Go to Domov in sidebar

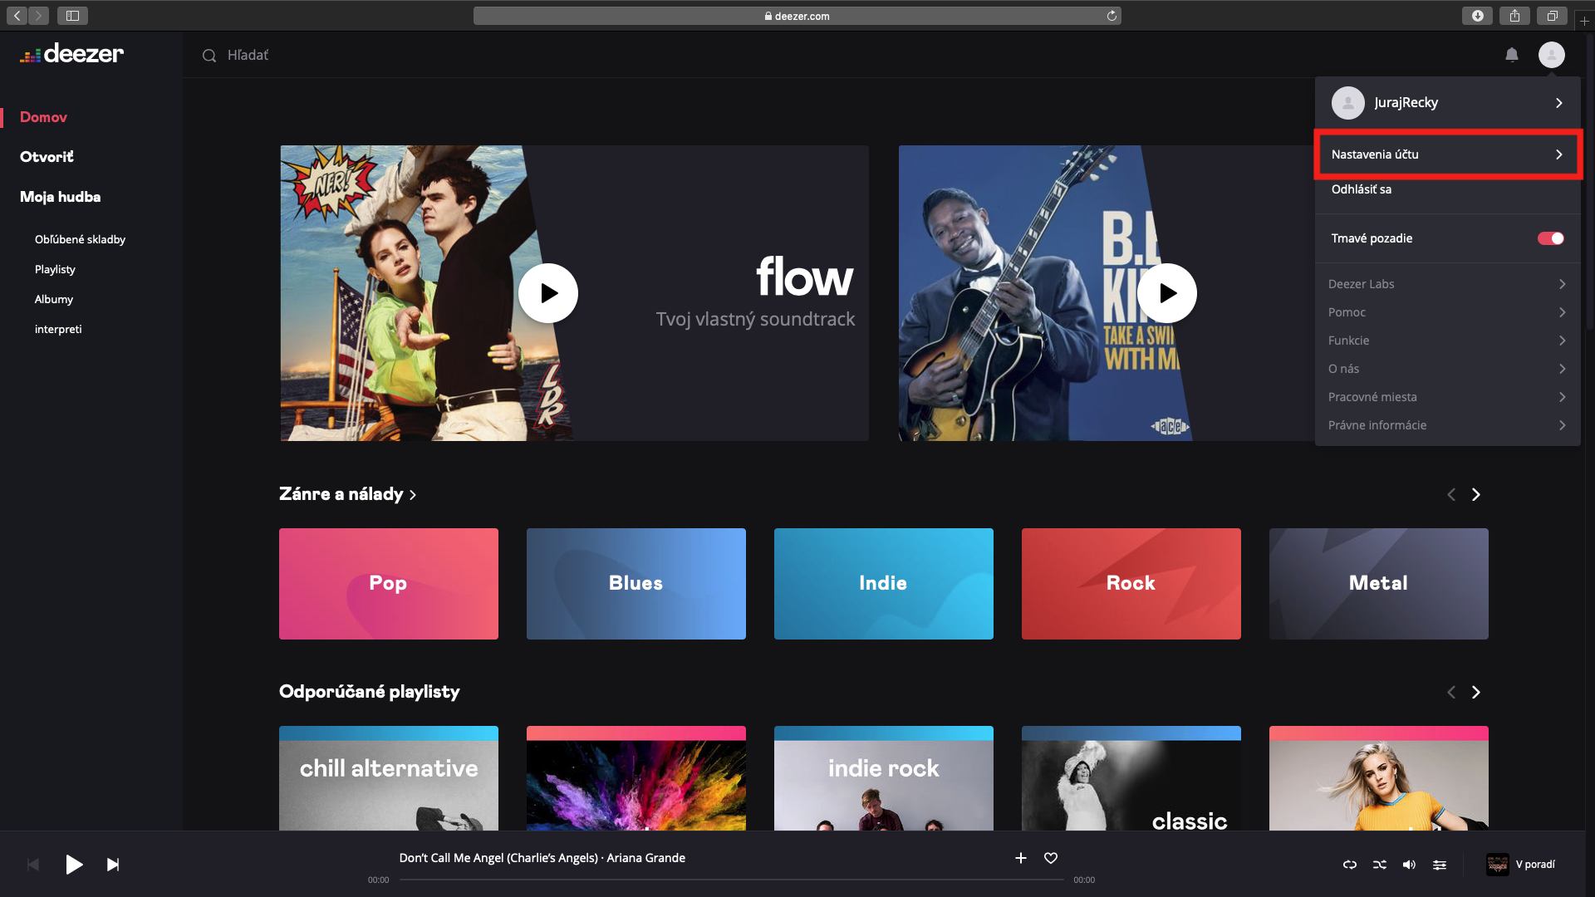[x=43, y=117]
